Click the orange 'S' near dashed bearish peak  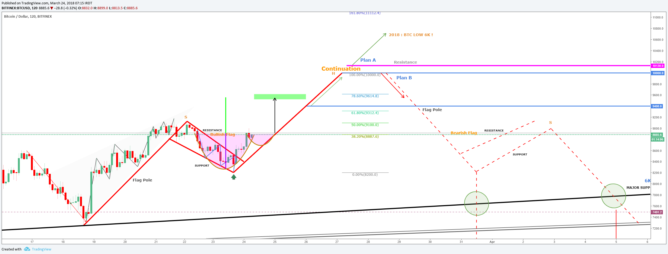pos(551,123)
